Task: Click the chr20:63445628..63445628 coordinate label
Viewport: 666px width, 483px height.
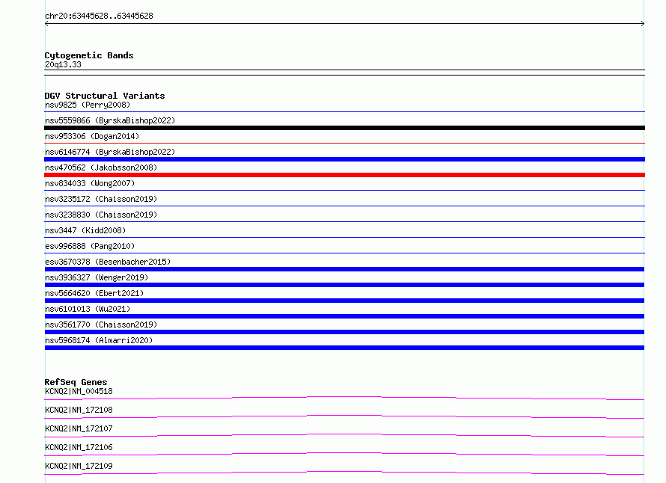Action: 99,16
